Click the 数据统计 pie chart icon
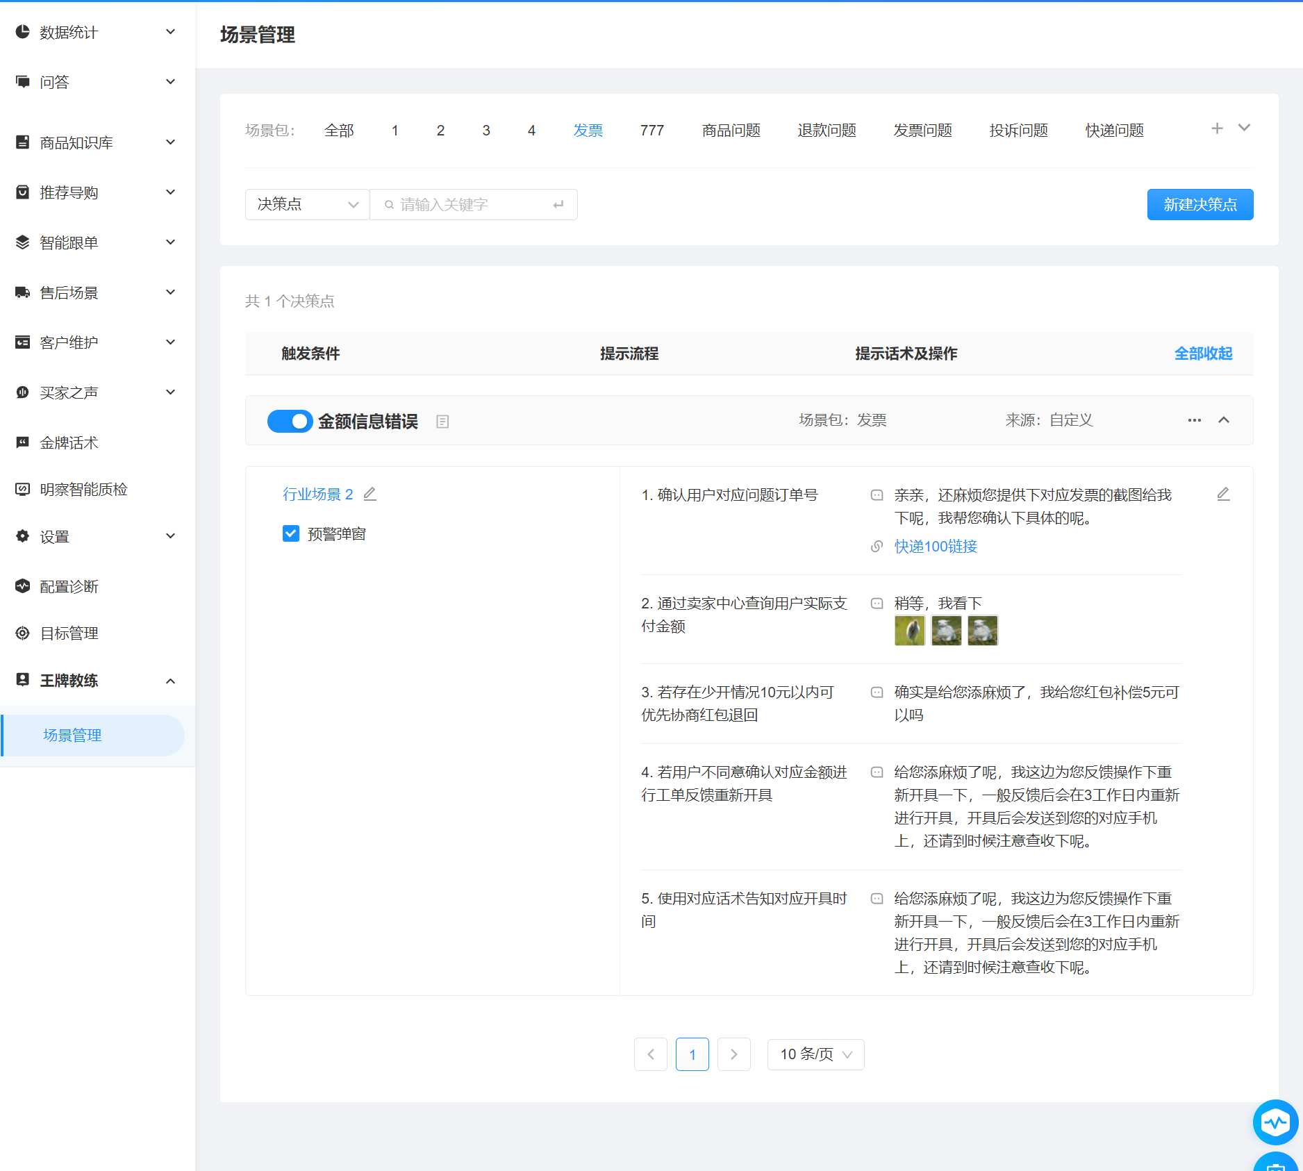The image size is (1303, 1171). [x=23, y=32]
